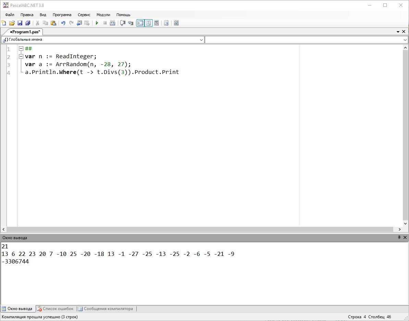Select the Program1.pas* editor tab

tap(25, 32)
